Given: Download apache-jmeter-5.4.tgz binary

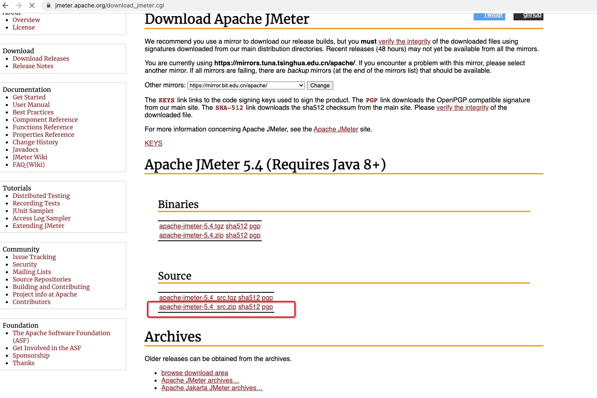Looking at the screenshot, I should (x=192, y=226).
